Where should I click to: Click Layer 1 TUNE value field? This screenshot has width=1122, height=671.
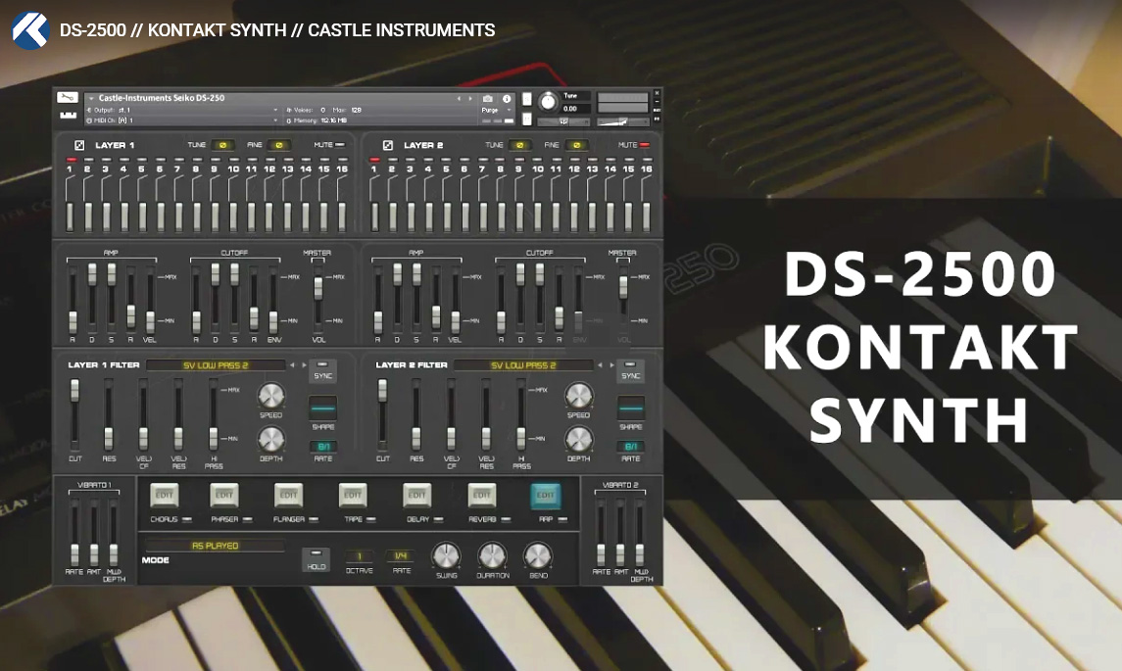tap(222, 145)
